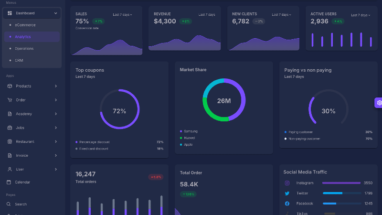Expand the Invoice submenu chevron

pos(56,155)
